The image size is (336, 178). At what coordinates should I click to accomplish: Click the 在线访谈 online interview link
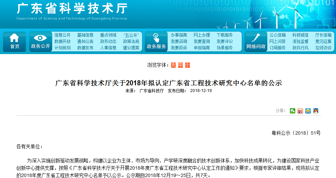point(323,48)
